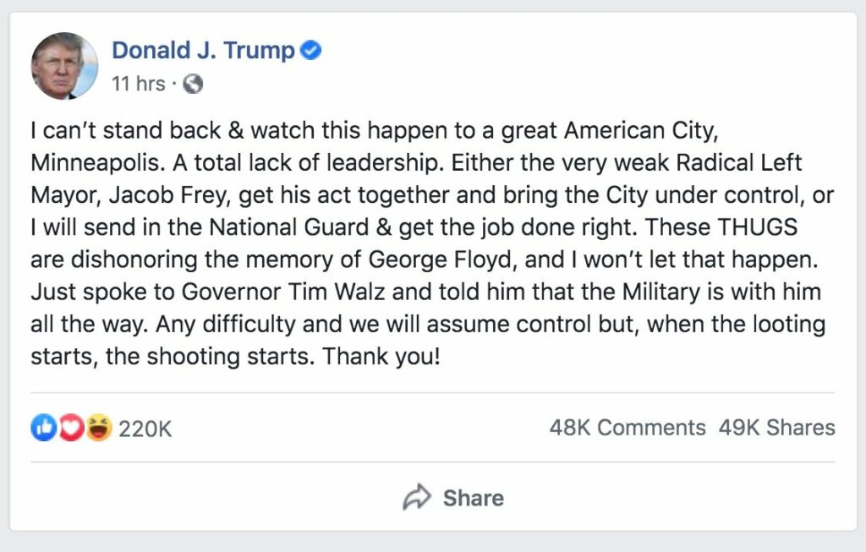The width and height of the screenshot is (866, 552).
Task: View the 49K Shares list
Action: click(x=776, y=428)
